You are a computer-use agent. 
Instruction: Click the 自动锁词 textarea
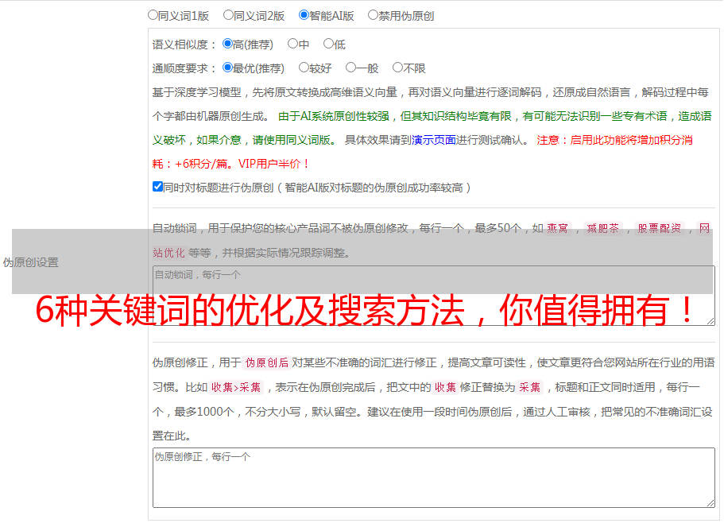pos(434,296)
